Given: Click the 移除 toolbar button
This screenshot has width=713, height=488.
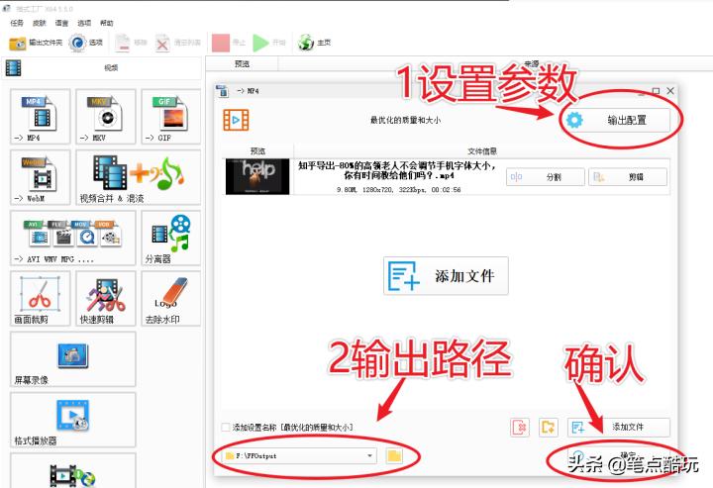Looking at the screenshot, I should 131,43.
